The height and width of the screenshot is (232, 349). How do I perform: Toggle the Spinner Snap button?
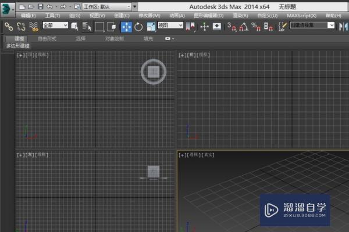(268, 27)
